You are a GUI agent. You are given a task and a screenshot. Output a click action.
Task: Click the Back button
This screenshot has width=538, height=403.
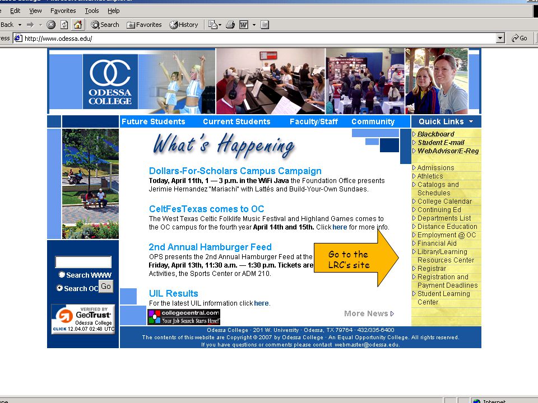(x=7, y=25)
